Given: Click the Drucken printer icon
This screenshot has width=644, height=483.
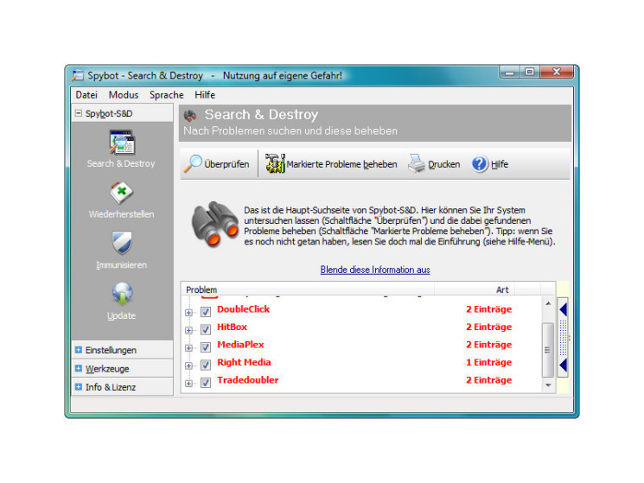Looking at the screenshot, I should point(417,163).
